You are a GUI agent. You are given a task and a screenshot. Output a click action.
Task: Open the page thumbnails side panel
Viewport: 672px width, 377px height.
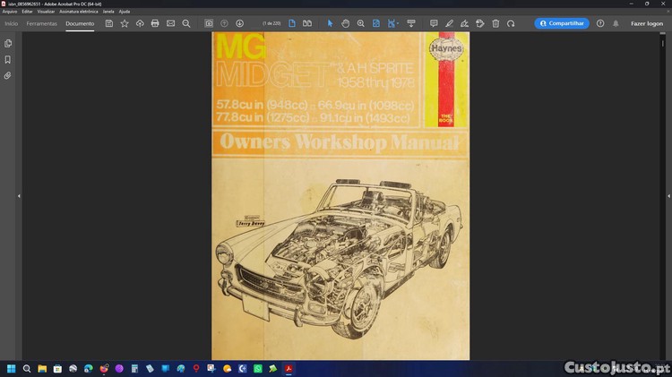pos(8,43)
